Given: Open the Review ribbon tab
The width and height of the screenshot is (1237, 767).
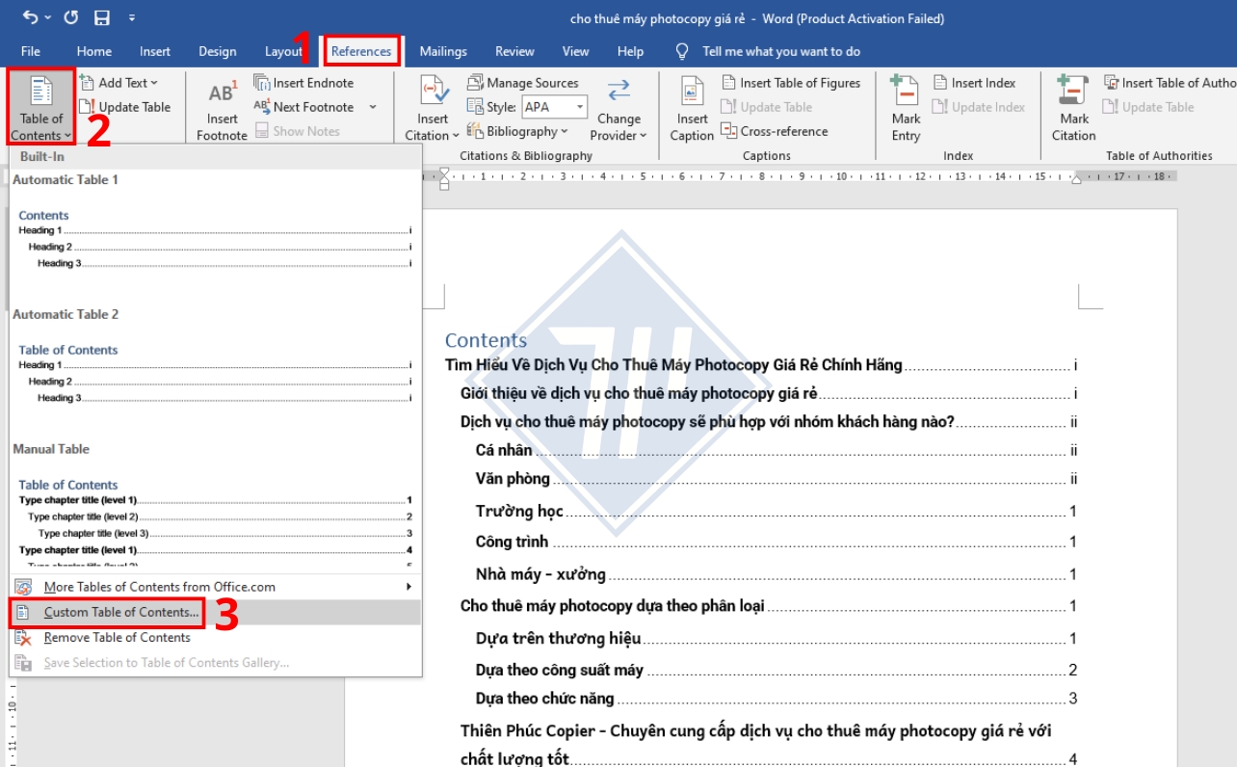Looking at the screenshot, I should [x=514, y=51].
